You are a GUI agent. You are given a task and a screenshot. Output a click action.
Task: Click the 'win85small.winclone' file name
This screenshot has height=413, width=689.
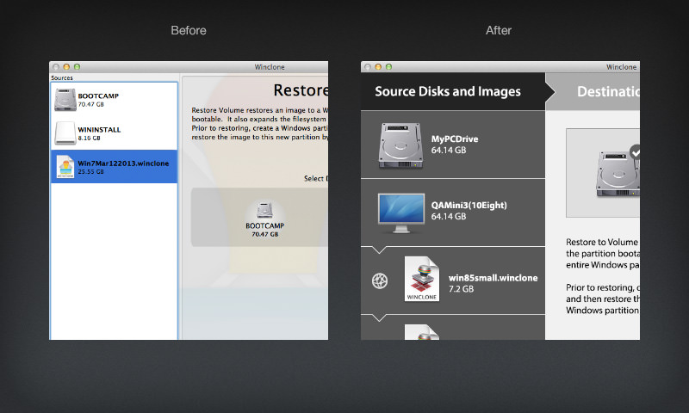493,278
